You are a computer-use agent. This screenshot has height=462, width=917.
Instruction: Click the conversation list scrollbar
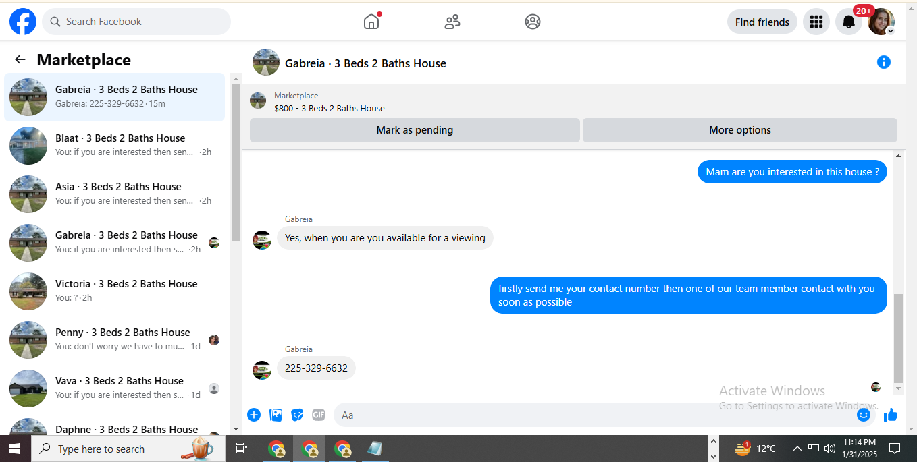point(236,162)
